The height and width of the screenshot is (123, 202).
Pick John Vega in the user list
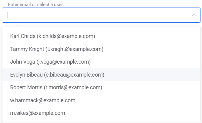coord(50,62)
